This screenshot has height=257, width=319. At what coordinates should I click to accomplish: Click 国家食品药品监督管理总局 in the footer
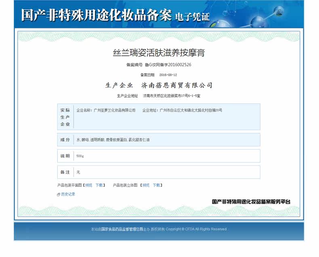point(122,229)
